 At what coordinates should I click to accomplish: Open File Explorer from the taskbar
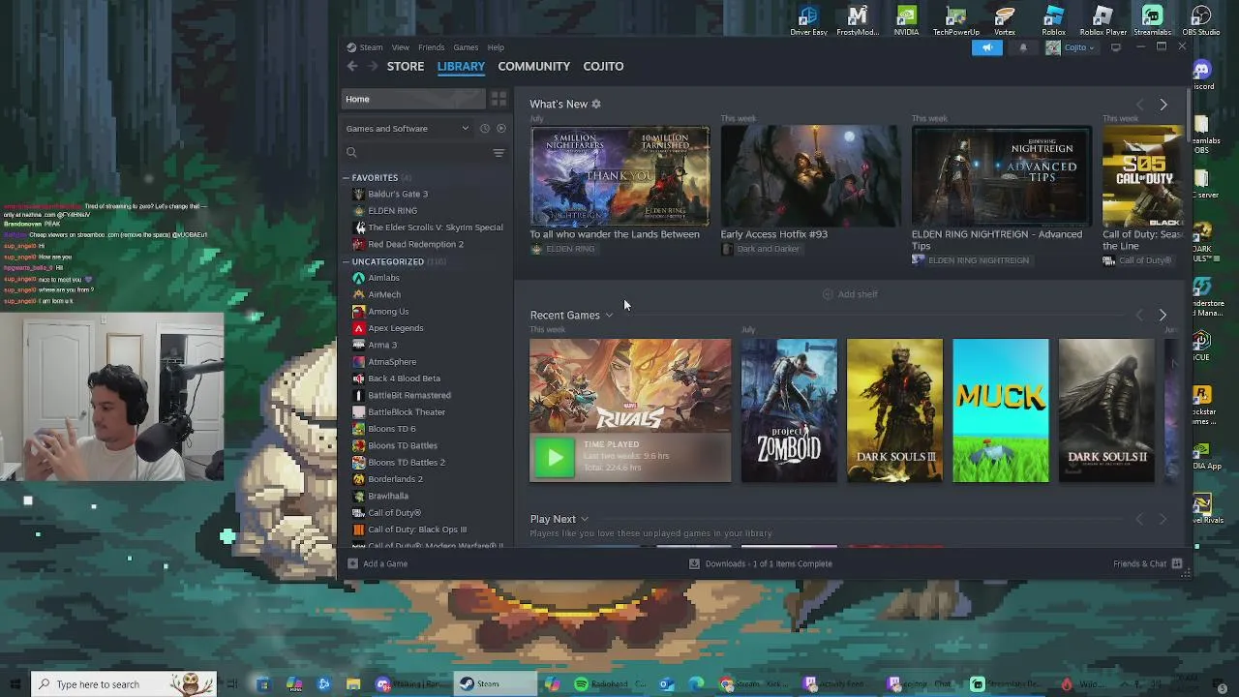click(353, 684)
